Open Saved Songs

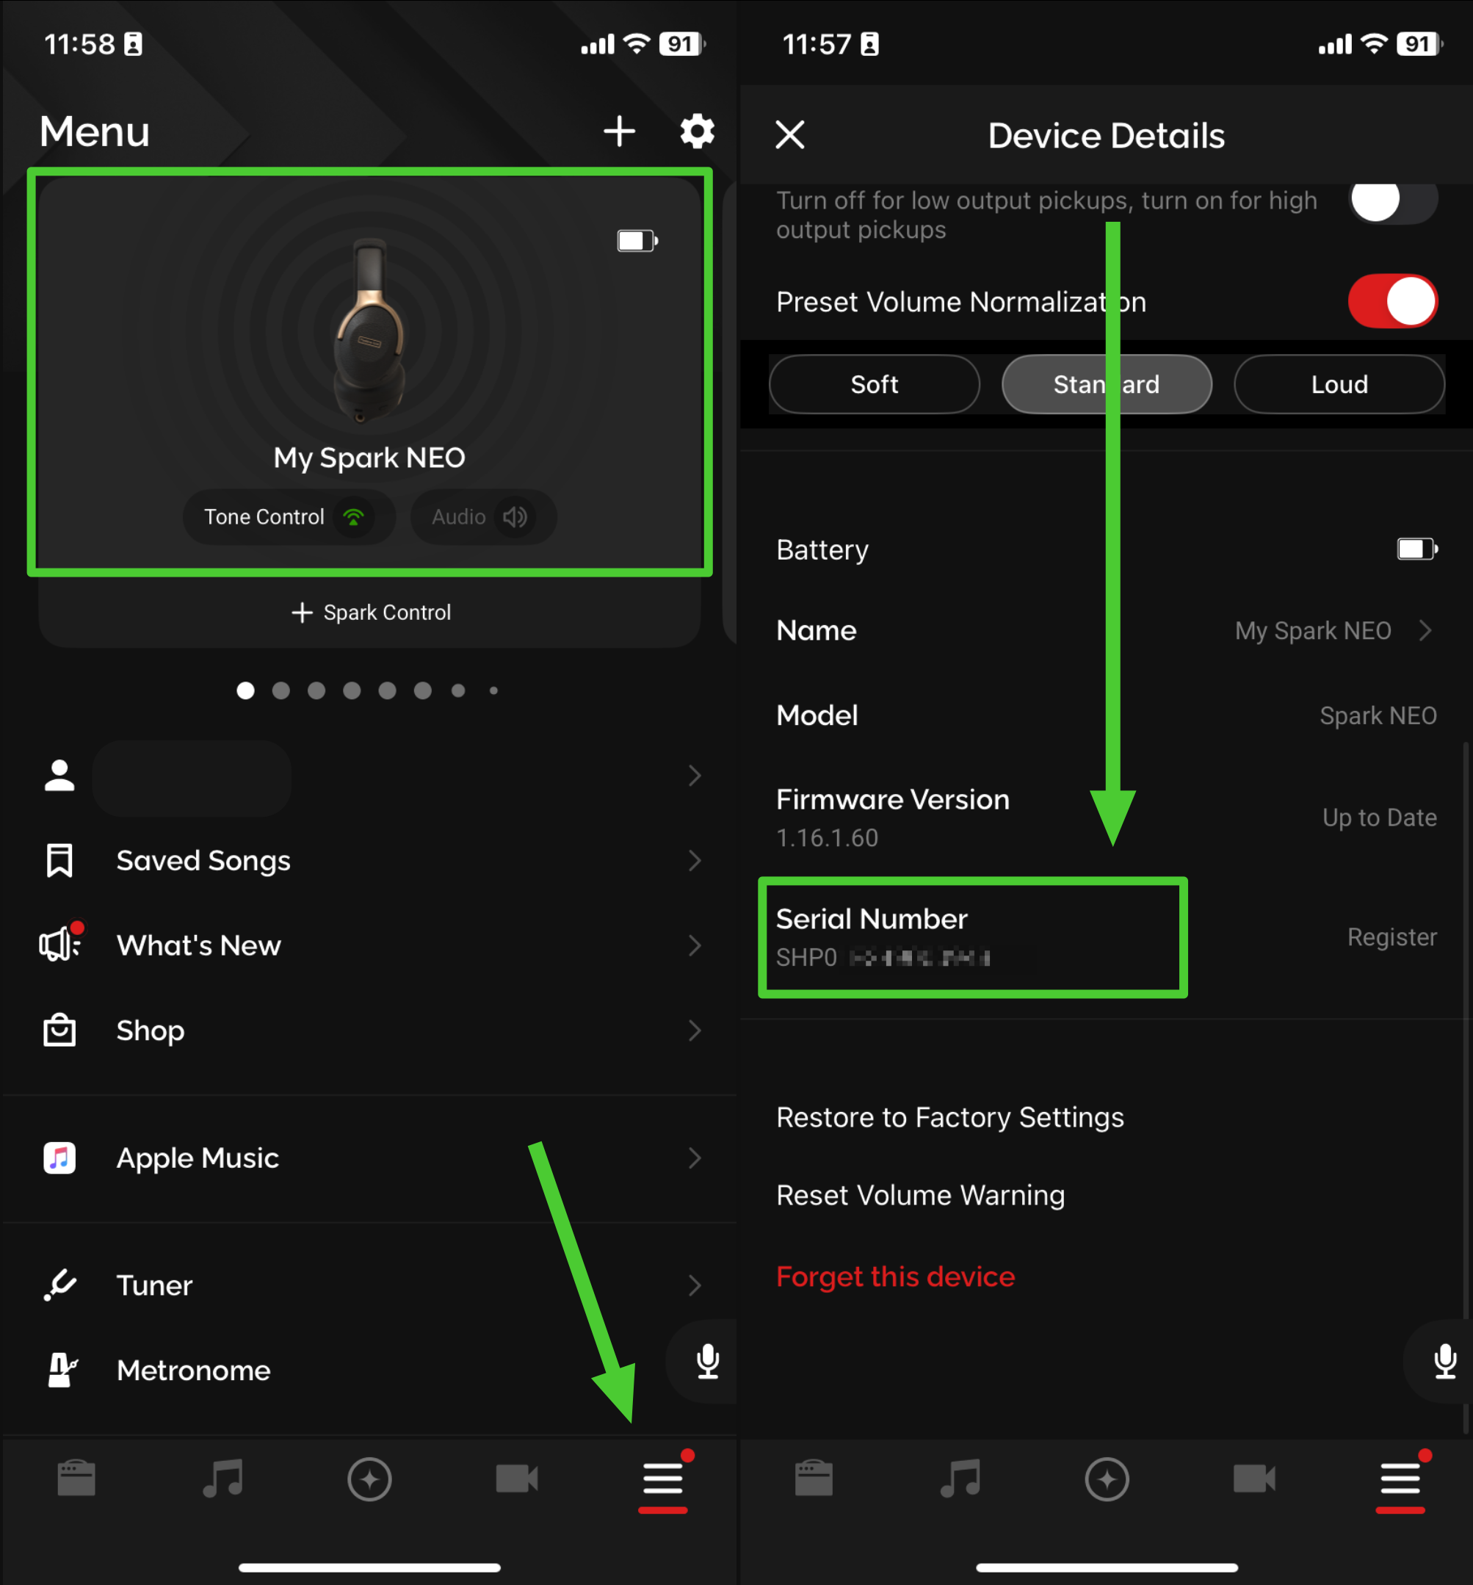(369, 860)
